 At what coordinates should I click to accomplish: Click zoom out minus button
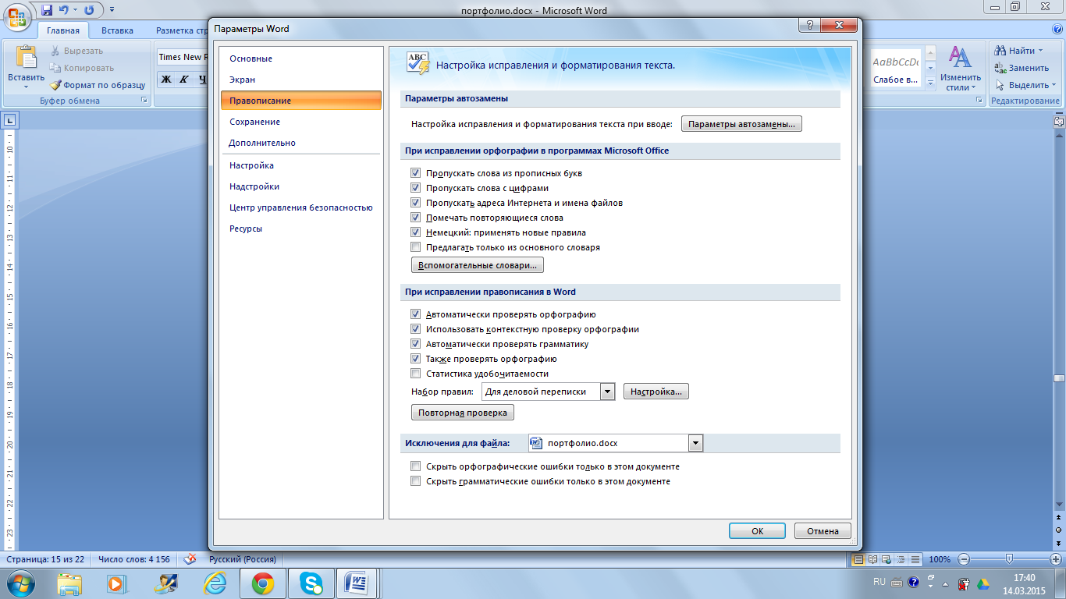(x=965, y=559)
